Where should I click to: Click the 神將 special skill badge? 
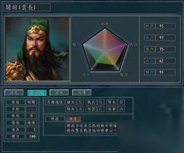[73, 119]
